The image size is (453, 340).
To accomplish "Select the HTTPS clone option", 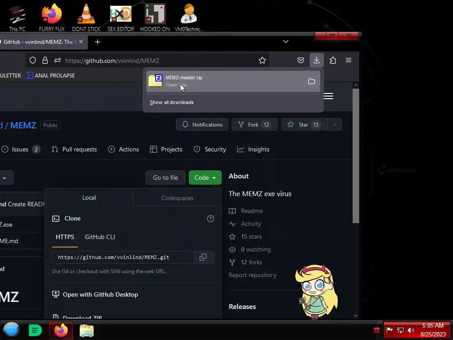I will tap(65, 237).
